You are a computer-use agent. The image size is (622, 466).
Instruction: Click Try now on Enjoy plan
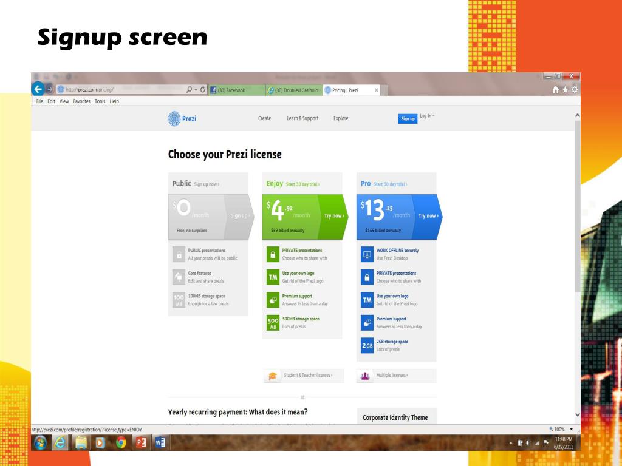[334, 216]
